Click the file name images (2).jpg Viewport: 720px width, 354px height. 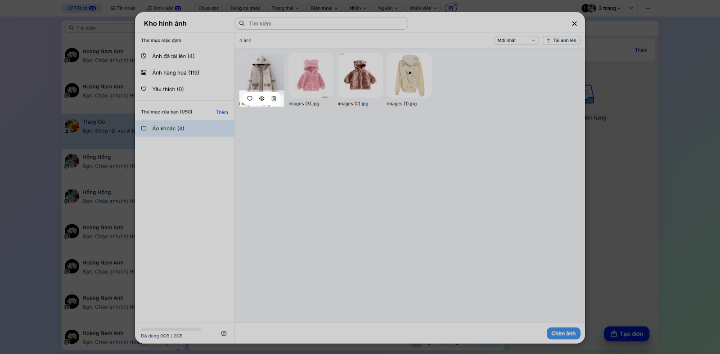(x=353, y=104)
